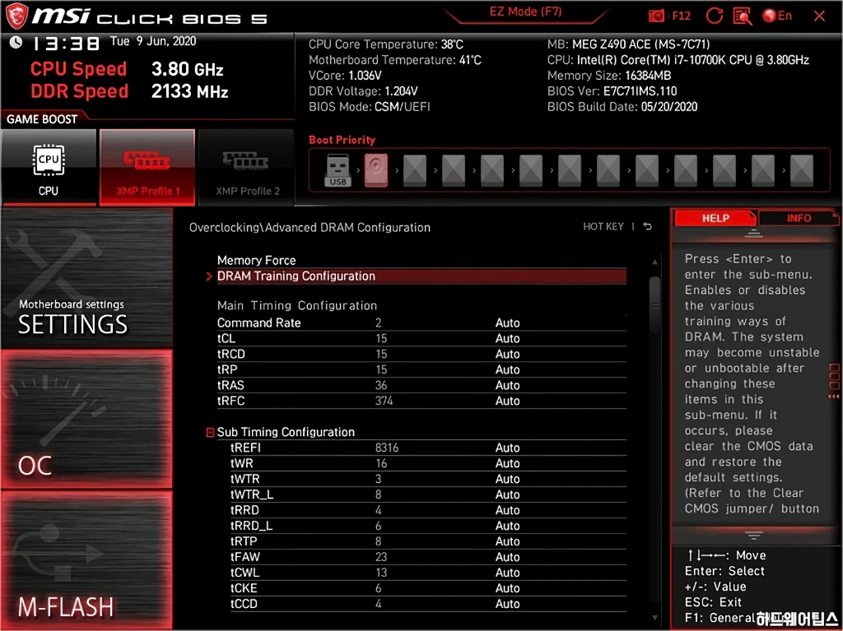Switch to EZ Mode (F7)

pyautogui.click(x=525, y=12)
